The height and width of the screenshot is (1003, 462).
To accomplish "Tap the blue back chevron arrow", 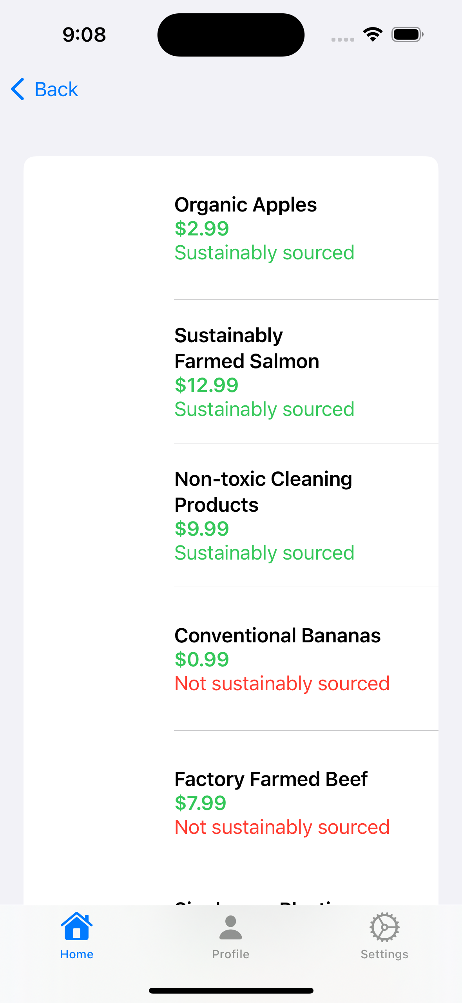I will coord(18,89).
